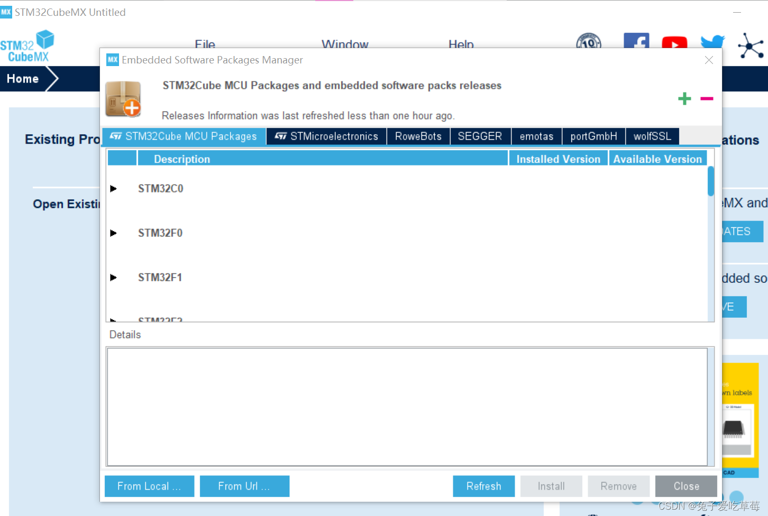Expand the STM32F1 package row
The width and height of the screenshot is (768, 516).
coord(113,278)
